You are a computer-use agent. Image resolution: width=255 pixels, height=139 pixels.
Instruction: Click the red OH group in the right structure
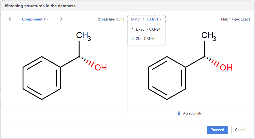[226, 68]
